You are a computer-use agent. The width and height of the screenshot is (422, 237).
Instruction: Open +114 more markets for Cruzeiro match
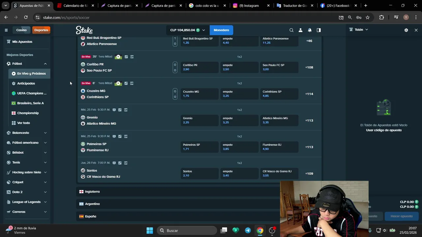click(x=309, y=94)
